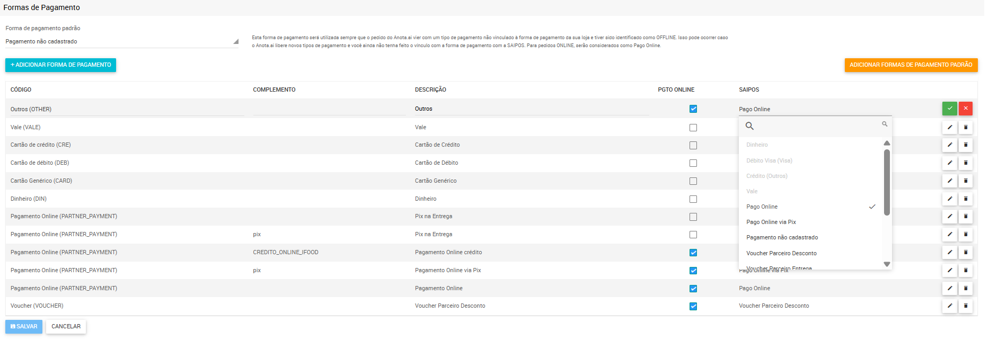The height and width of the screenshot is (340, 989).
Task: Click Adicionar Forma de Pagamento button
Action: point(60,65)
